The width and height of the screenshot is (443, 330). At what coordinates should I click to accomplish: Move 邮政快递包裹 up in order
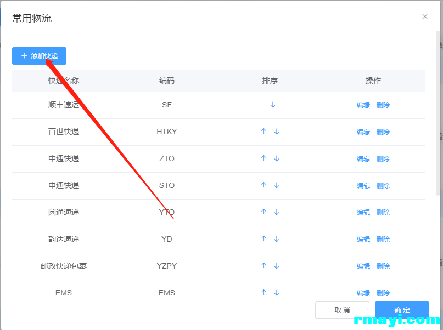pos(263,266)
